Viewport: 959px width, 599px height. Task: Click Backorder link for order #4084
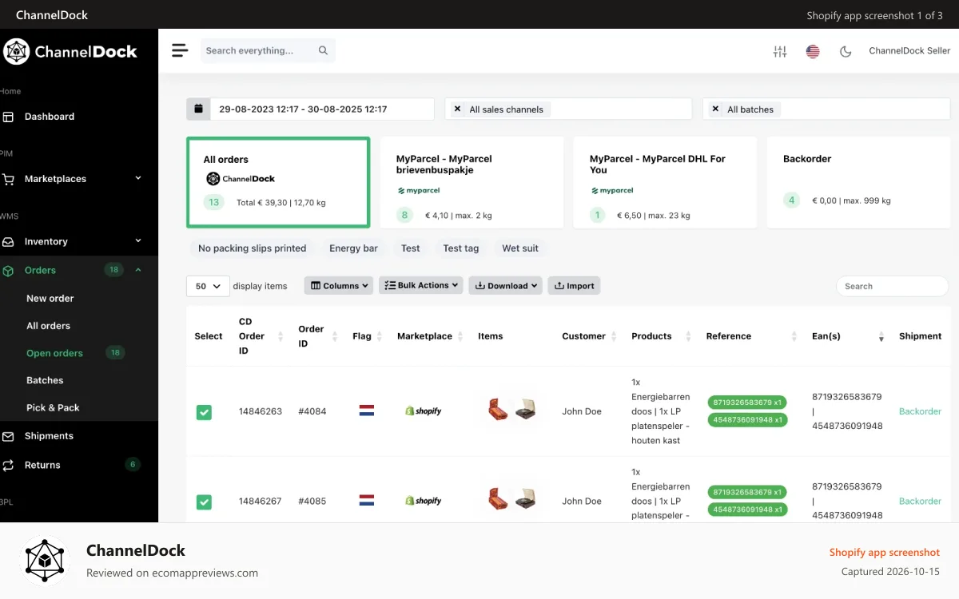[920, 411]
